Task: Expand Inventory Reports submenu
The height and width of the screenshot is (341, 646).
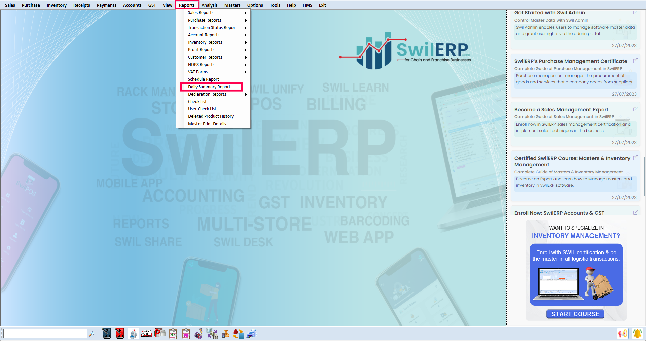Action: point(213,42)
